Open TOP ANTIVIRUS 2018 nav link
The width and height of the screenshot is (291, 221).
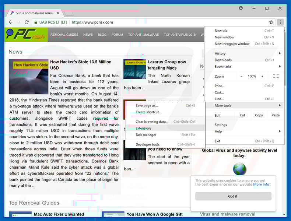coord(180,35)
